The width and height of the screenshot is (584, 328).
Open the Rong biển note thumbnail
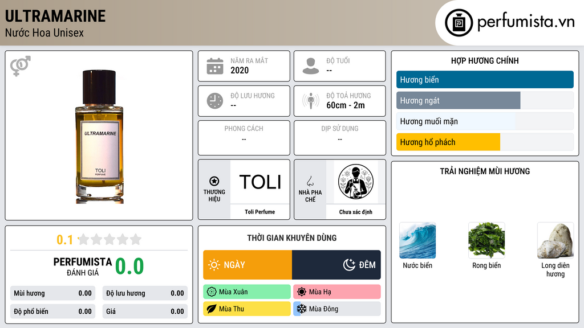tap(486, 240)
